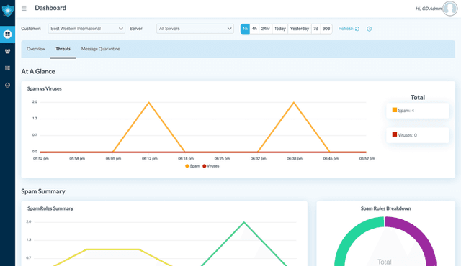Click the Spam Summary section heading
The image size is (461, 266).
pyautogui.click(x=43, y=191)
